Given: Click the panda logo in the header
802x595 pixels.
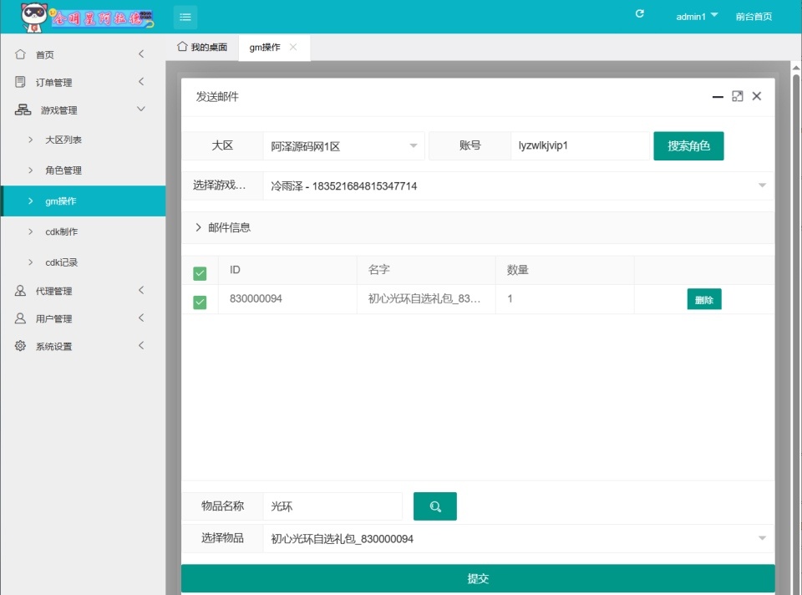Looking at the screenshot, I should point(33,18).
